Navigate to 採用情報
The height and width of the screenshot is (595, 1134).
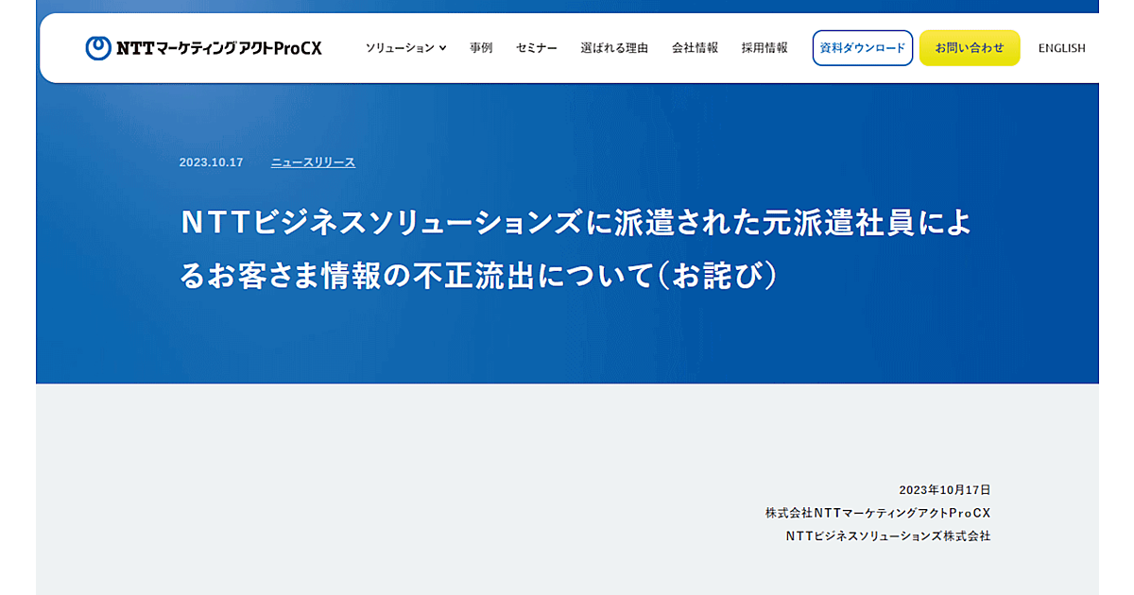[x=765, y=48]
